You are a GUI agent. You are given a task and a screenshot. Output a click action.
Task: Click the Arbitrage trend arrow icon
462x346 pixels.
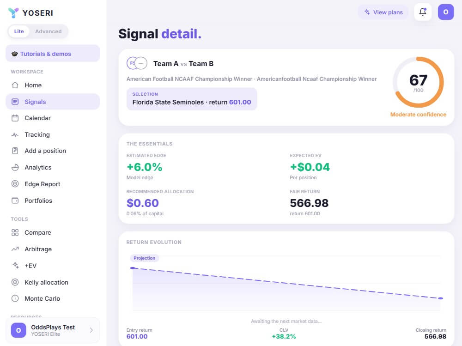[15, 249]
